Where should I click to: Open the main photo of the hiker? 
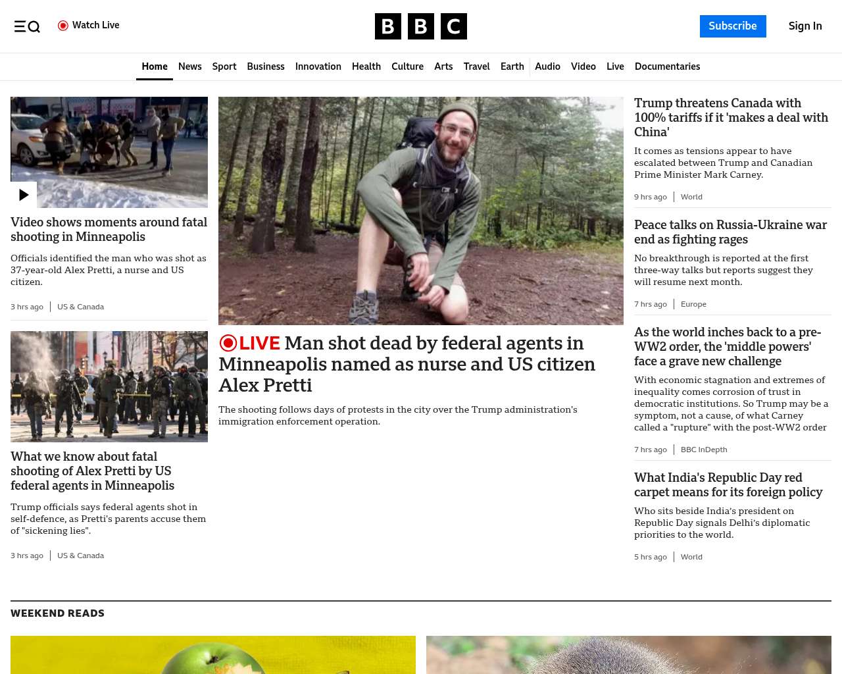click(x=421, y=211)
